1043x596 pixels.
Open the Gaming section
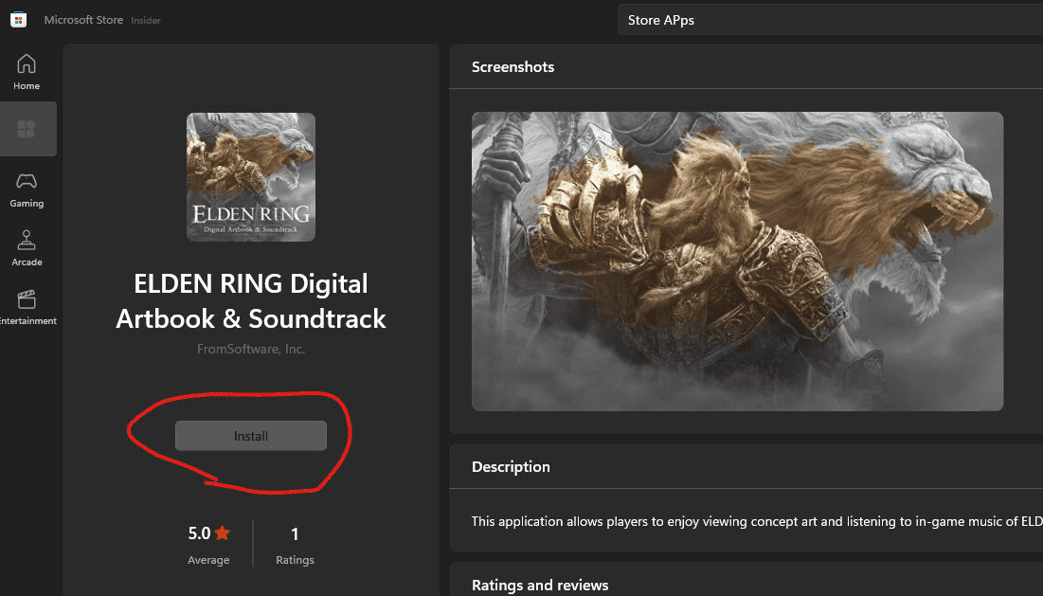tap(27, 190)
